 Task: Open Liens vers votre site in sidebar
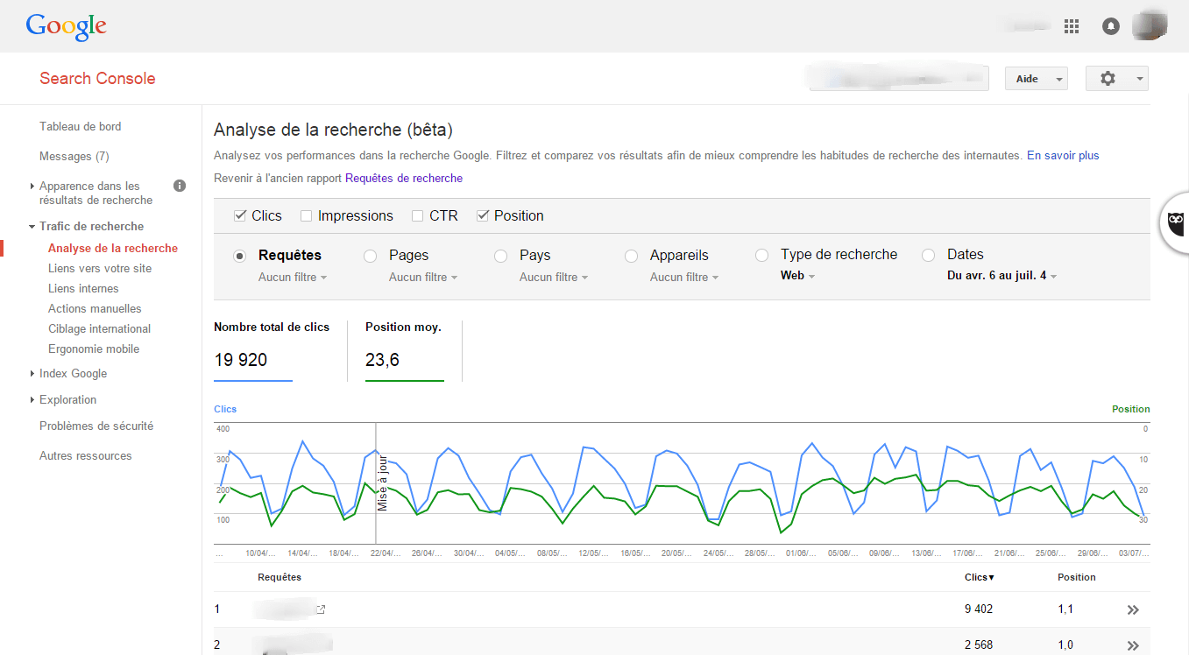(x=100, y=268)
